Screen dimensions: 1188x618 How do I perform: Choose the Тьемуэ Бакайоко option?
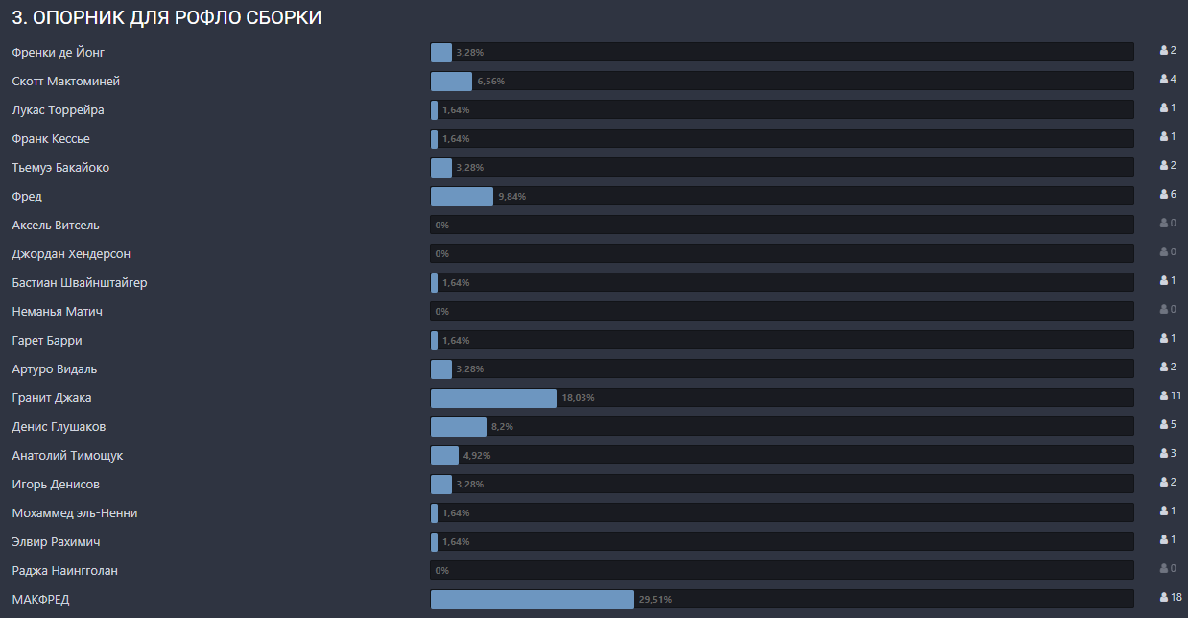60,168
